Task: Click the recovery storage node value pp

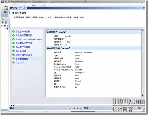Action: 76,87
